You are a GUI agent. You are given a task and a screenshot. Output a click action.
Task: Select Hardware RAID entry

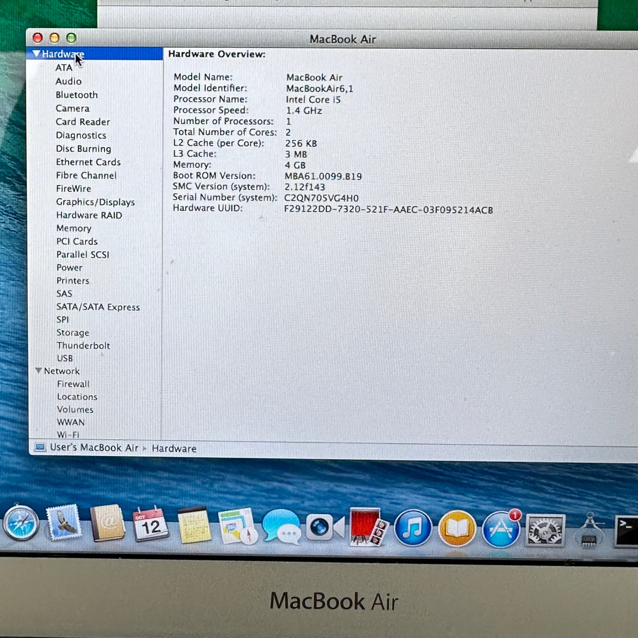[x=89, y=215]
